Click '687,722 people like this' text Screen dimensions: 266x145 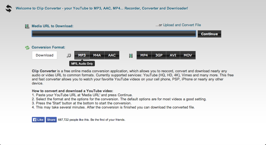tap(92, 120)
